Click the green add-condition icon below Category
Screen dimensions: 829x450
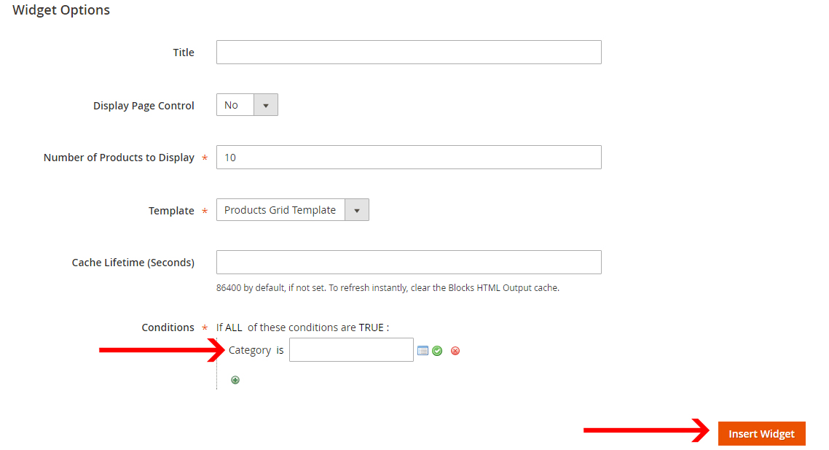pos(235,379)
